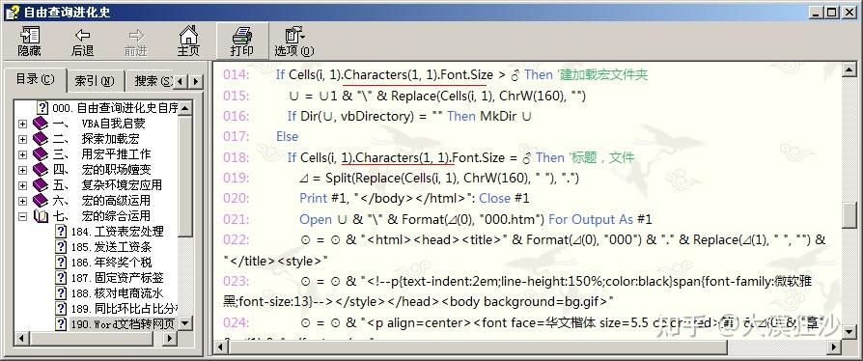Image resolution: width=863 pixels, height=361 pixels.
Task: Open topic 188.核对电商流水
Action: [x=117, y=293]
